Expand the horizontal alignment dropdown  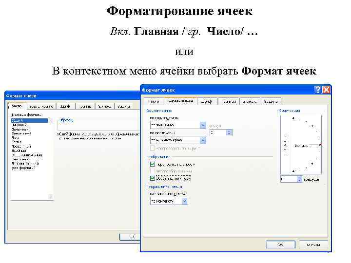coord(203,125)
